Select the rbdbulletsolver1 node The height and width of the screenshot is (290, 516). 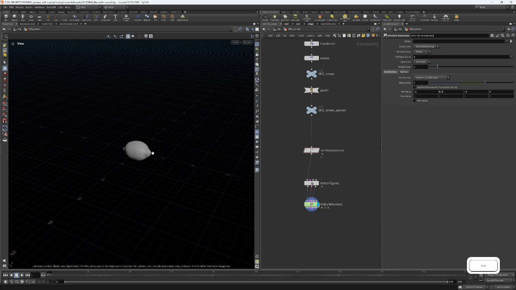pos(312,204)
